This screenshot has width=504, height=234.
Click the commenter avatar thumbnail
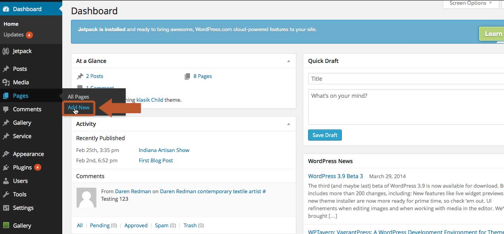click(86, 198)
